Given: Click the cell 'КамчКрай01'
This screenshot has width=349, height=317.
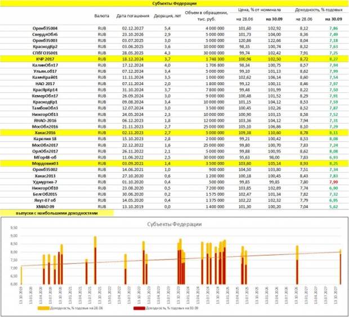Looking at the screenshot, I should tap(45, 77).
